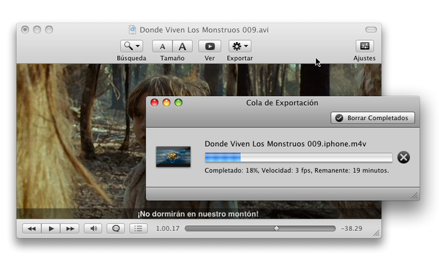Increase subtitle size with large A

coord(182,46)
